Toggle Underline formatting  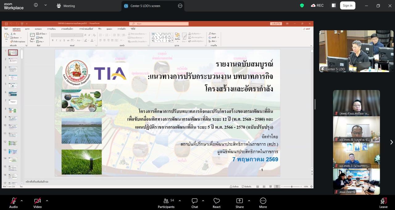tap(60, 40)
